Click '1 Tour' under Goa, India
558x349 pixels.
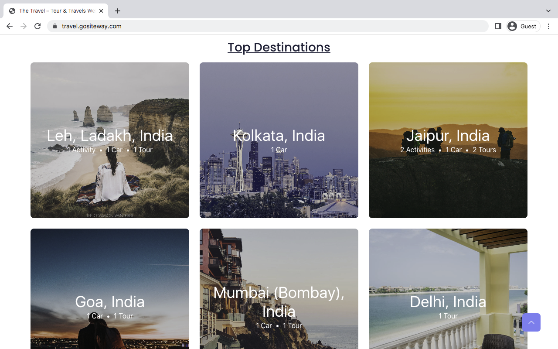pos(123,316)
